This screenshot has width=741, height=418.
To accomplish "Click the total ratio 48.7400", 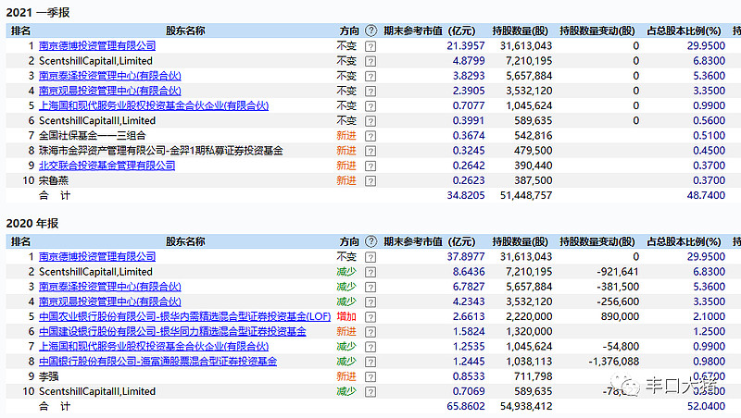I will coord(706,195).
